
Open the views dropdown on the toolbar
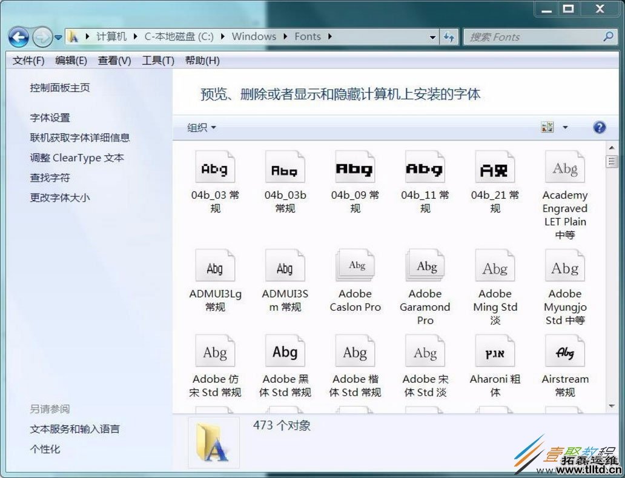click(564, 127)
